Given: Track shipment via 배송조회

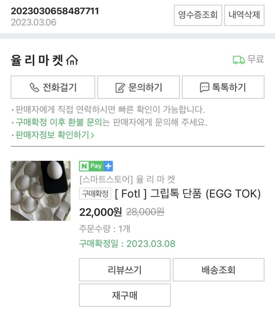Looking at the screenshot, I should [218, 270].
